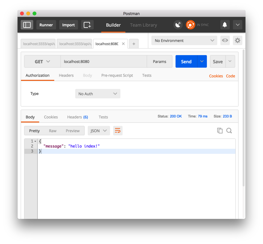Toggle line wrap icon in response

point(118,131)
